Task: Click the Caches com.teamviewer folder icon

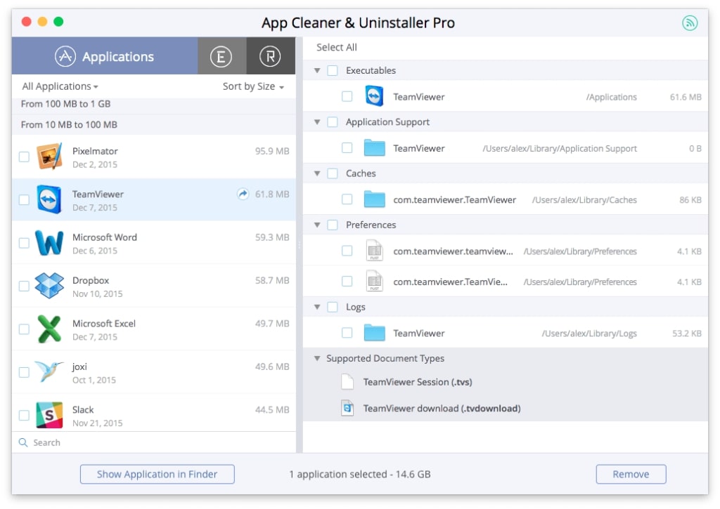Action: point(374,199)
